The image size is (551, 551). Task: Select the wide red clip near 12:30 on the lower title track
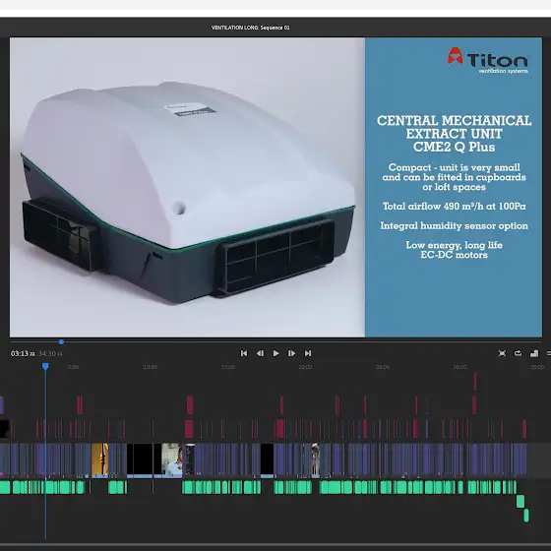pyautogui.click(x=189, y=429)
